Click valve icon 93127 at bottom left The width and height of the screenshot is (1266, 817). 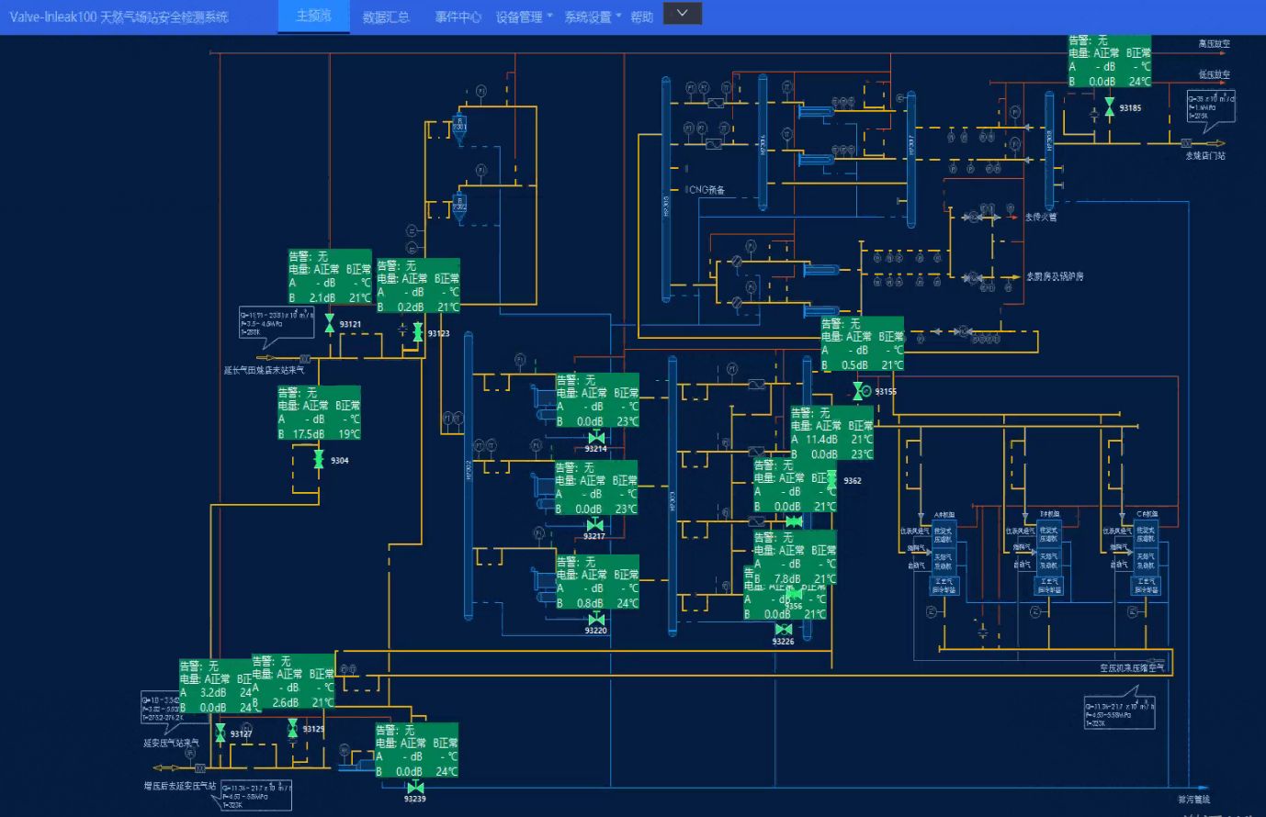pos(220,733)
